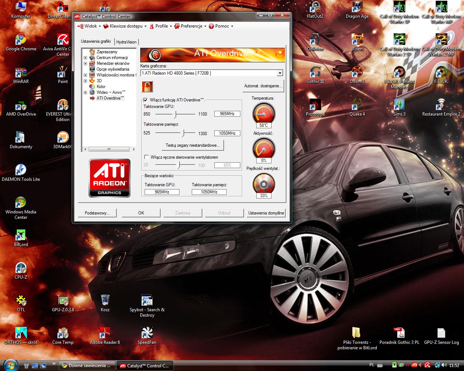Image resolution: width=464 pixels, height=371 pixels.
Task: Select the ORTHOS shortcut icon
Action: [x=21, y=336]
